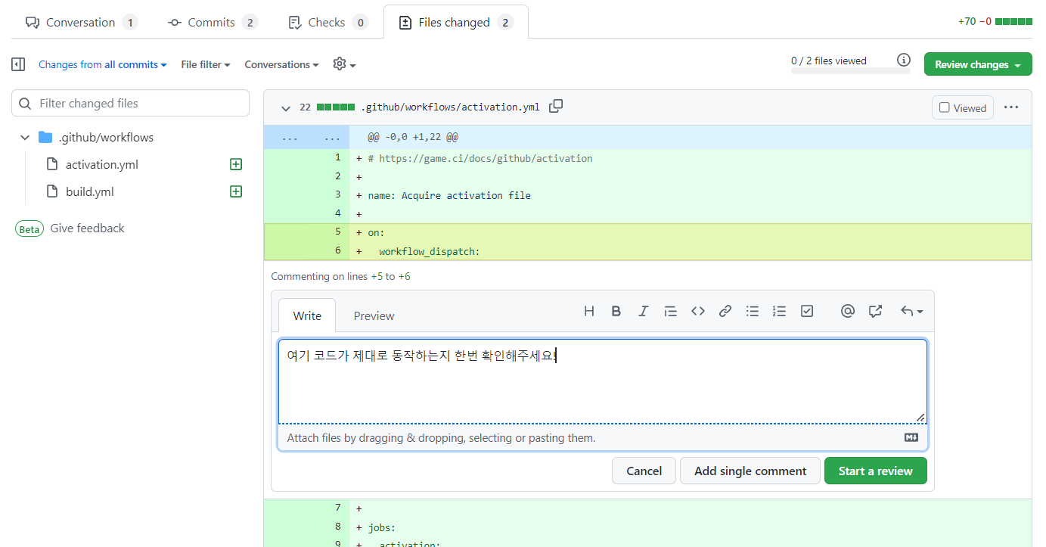The height and width of the screenshot is (547, 1046).
Task: Select the Write tab in the comment box
Action: point(307,315)
